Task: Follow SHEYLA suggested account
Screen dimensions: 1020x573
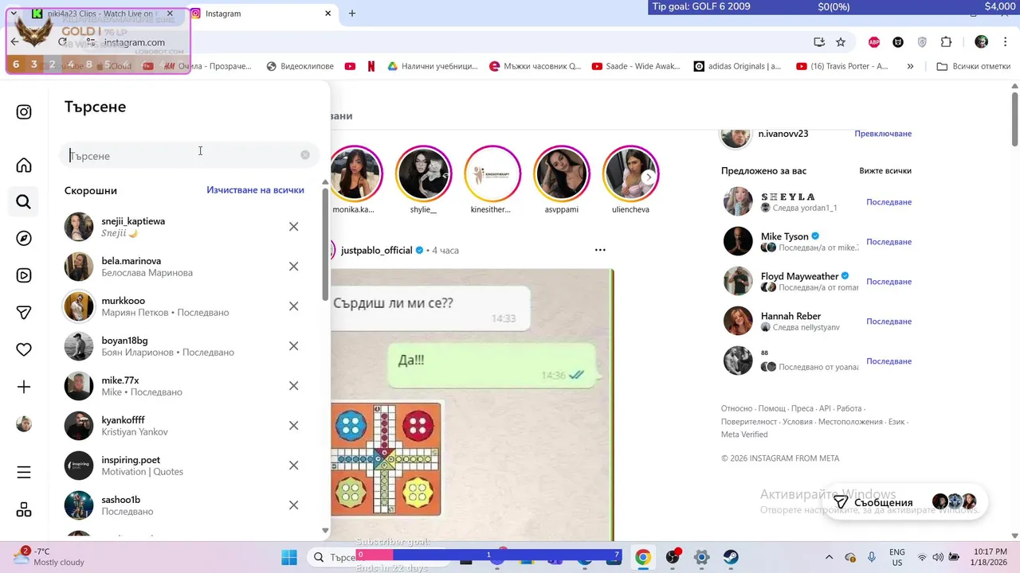Action: 889,202
